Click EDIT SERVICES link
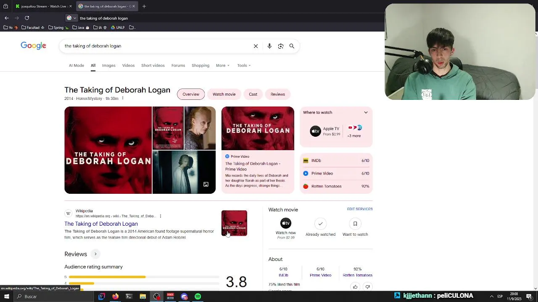 360,209
